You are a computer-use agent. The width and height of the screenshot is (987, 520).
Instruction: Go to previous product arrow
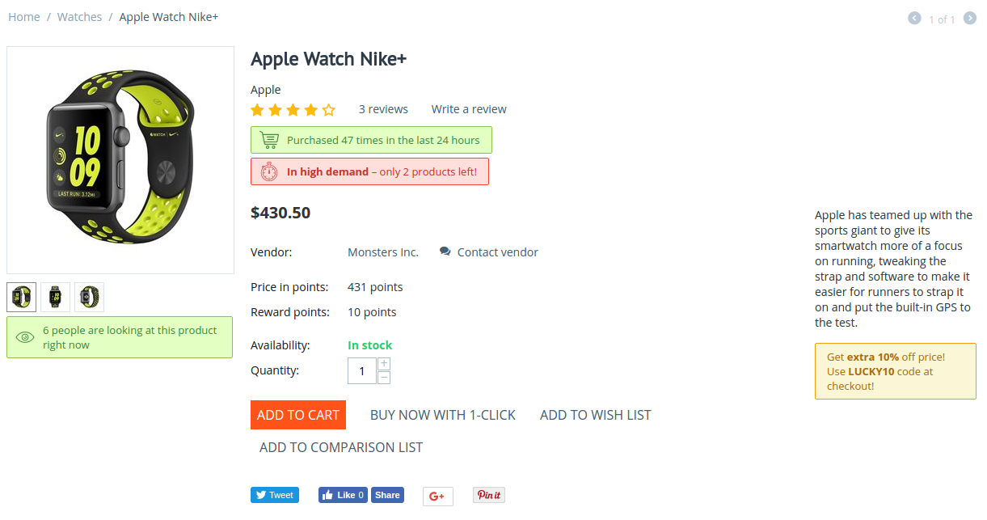point(914,18)
